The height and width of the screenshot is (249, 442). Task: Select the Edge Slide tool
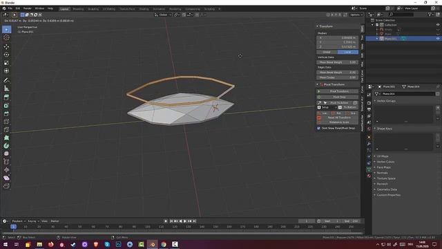coord(6,162)
